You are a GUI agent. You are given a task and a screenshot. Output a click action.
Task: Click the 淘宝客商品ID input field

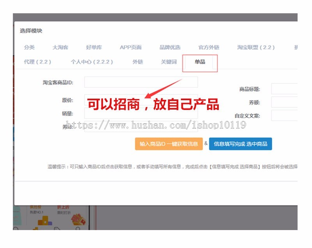point(140,83)
